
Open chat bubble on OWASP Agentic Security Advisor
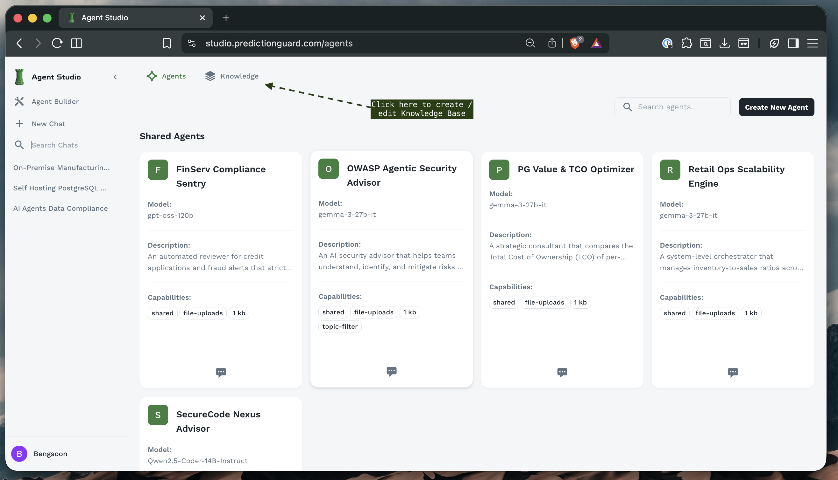point(391,372)
